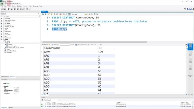Click the stop execution icon

57,14
